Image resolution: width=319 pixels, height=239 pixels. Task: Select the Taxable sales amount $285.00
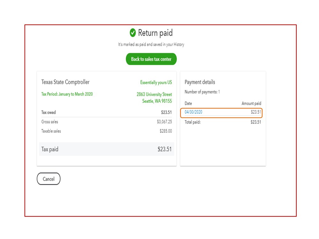(166, 131)
